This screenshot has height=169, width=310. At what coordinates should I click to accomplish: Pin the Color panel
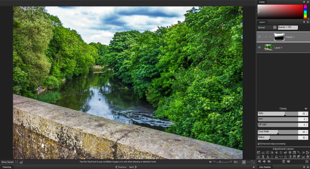click(x=304, y=2)
